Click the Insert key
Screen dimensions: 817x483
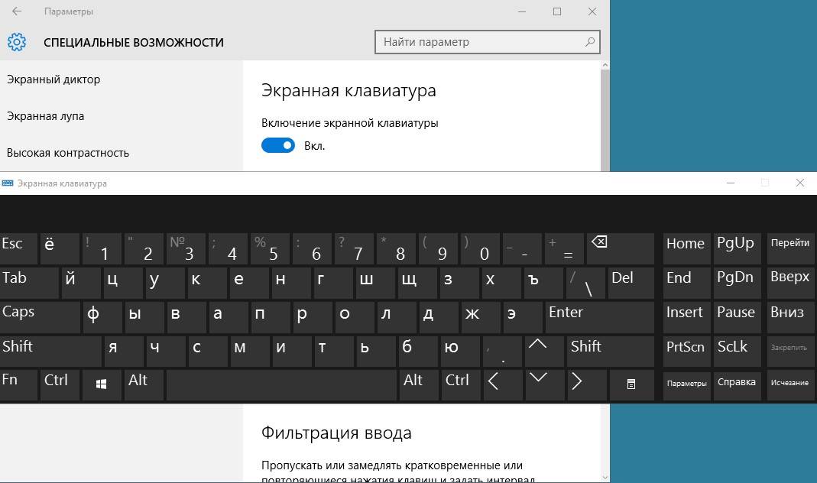tap(687, 317)
